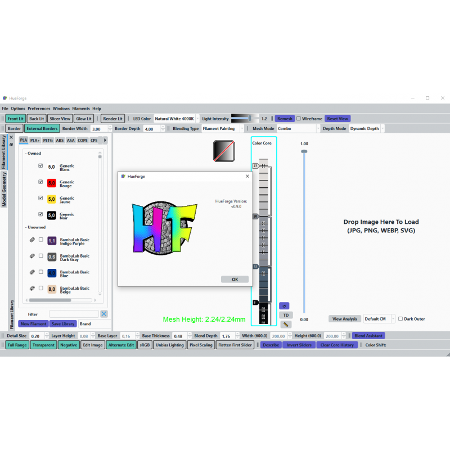Click link icon beside BambuLab Basic Indigo Purple
450x450 pixels.
pos(32,240)
